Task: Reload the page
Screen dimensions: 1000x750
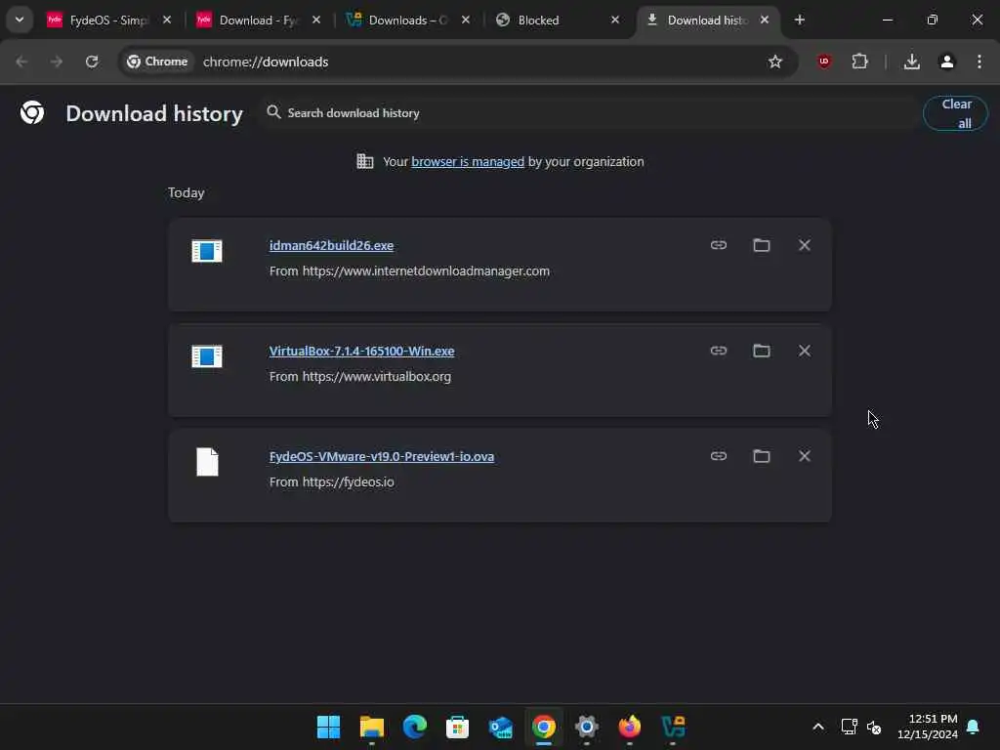Action: point(92,62)
